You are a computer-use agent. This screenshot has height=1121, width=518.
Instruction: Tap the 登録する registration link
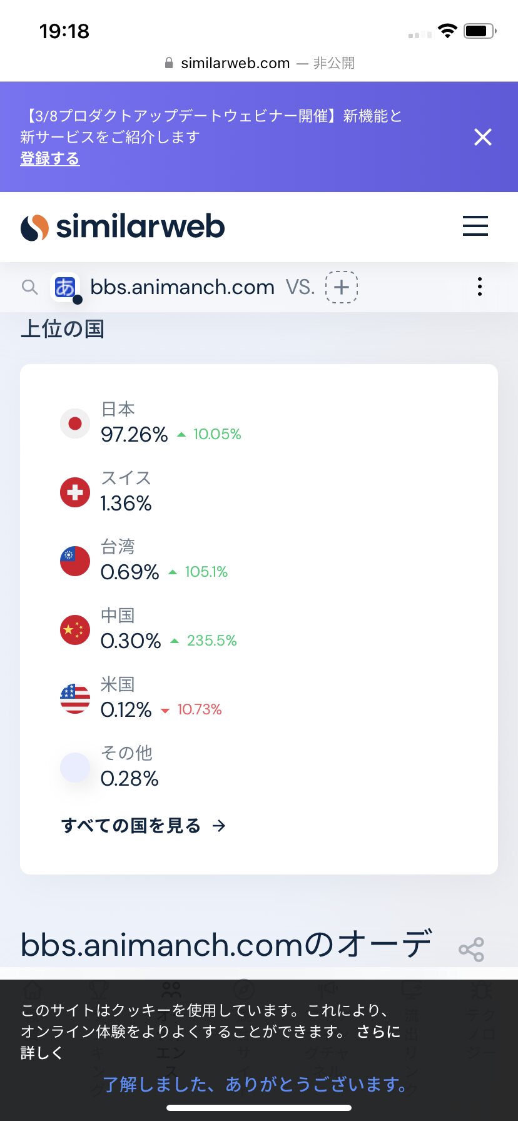coord(50,159)
